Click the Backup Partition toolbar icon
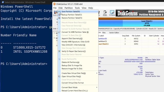164x92 pixels. tap(105, 13)
